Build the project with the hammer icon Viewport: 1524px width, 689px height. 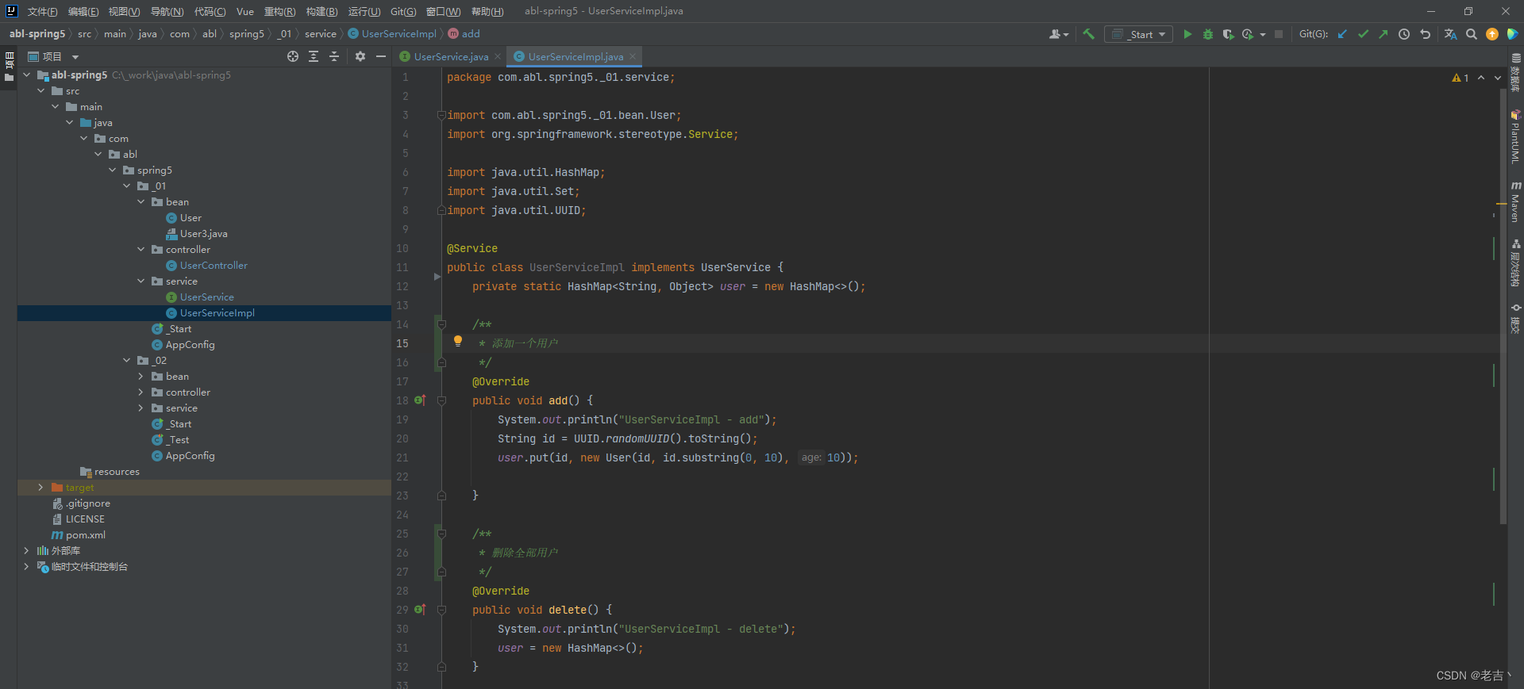[1088, 34]
